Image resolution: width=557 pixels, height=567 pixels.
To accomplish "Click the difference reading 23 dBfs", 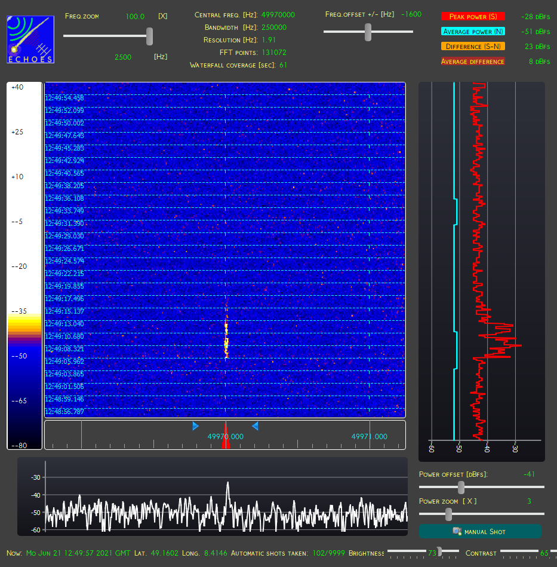I will click(537, 46).
